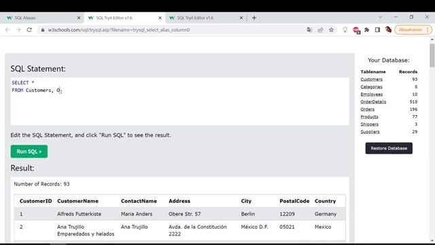Click the 'México D.F.' city cell

click(254, 227)
